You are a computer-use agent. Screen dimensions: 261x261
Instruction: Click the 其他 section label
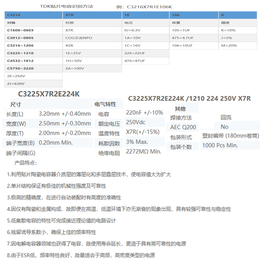pyautogui.click(x=180, y=109)
